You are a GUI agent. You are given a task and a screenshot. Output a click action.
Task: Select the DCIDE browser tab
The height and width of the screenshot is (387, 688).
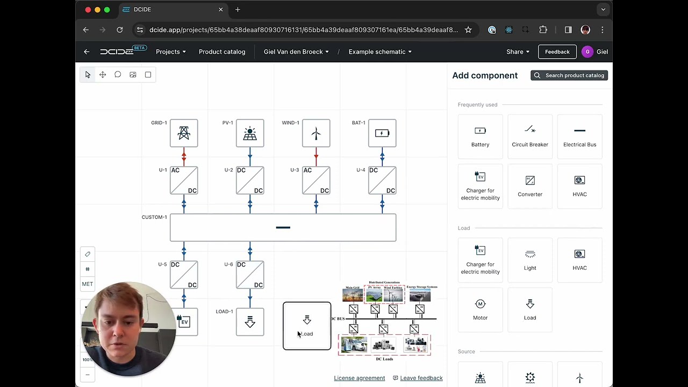pyautogui.click(x=173, y=10)
